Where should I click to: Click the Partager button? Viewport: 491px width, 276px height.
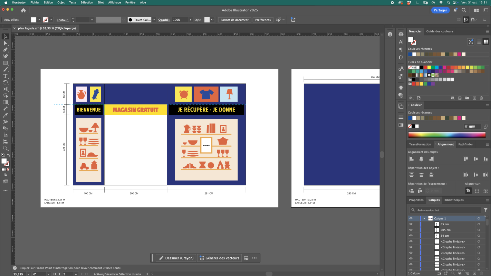pyautogui.click(x=440, y=10)
